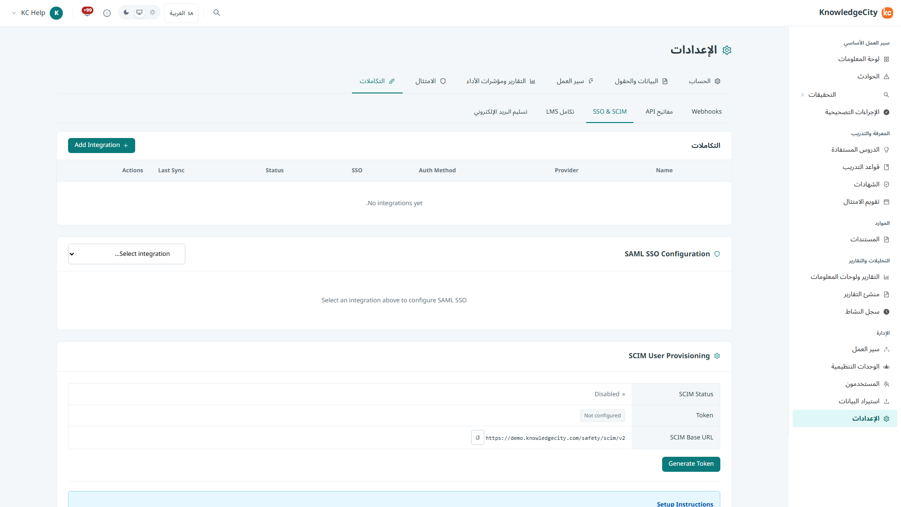Click the KnowledgeCity logo
Screen dimensions: 901x507
pyautogui.click(x=855, y=13)
